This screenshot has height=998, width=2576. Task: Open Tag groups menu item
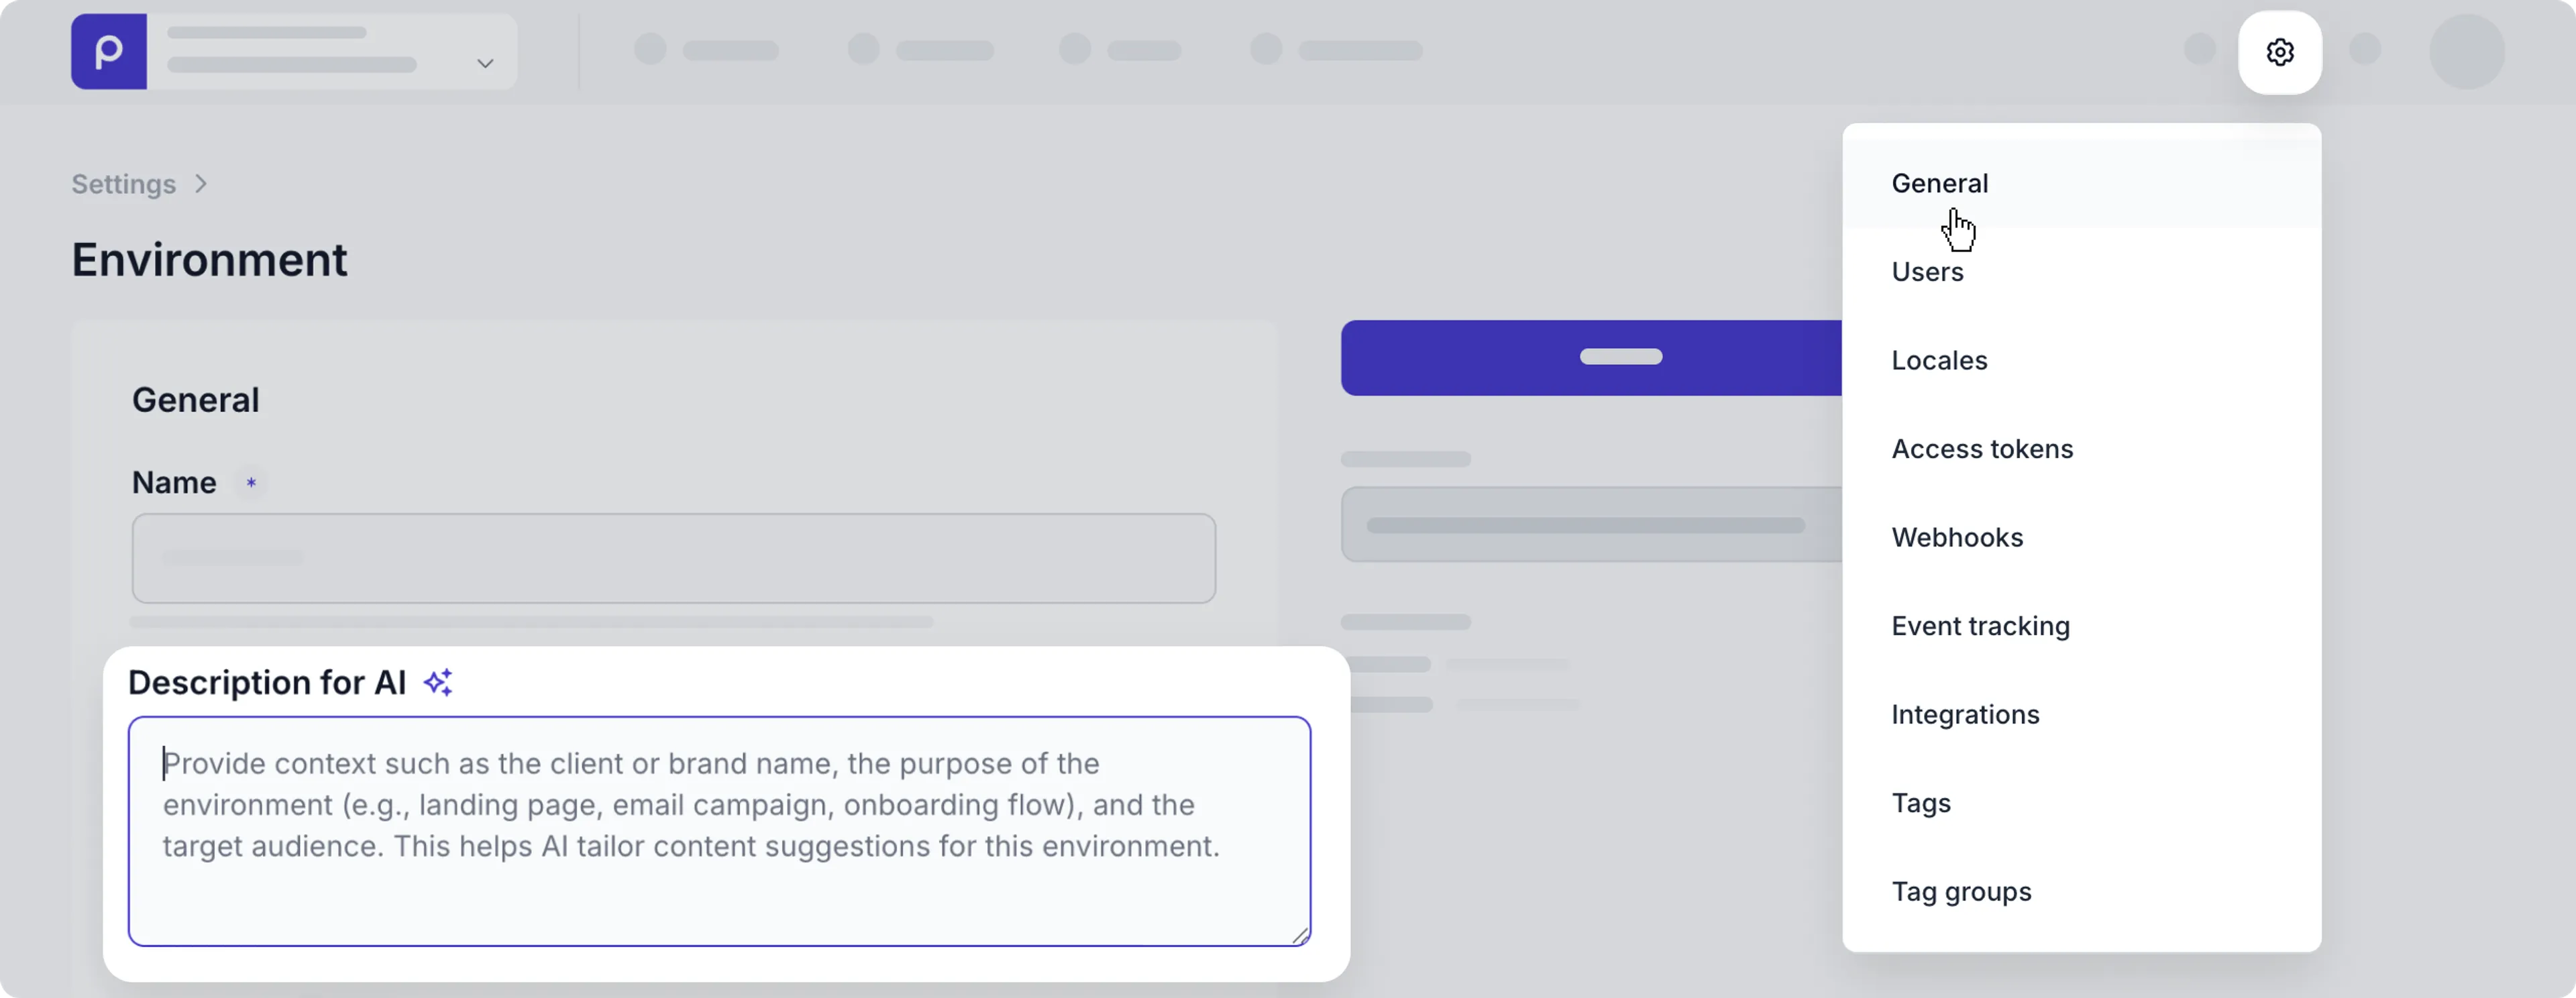[x=1960, y=892]
